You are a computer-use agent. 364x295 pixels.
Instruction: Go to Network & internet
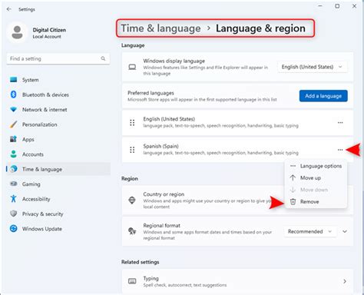(58, 110)
